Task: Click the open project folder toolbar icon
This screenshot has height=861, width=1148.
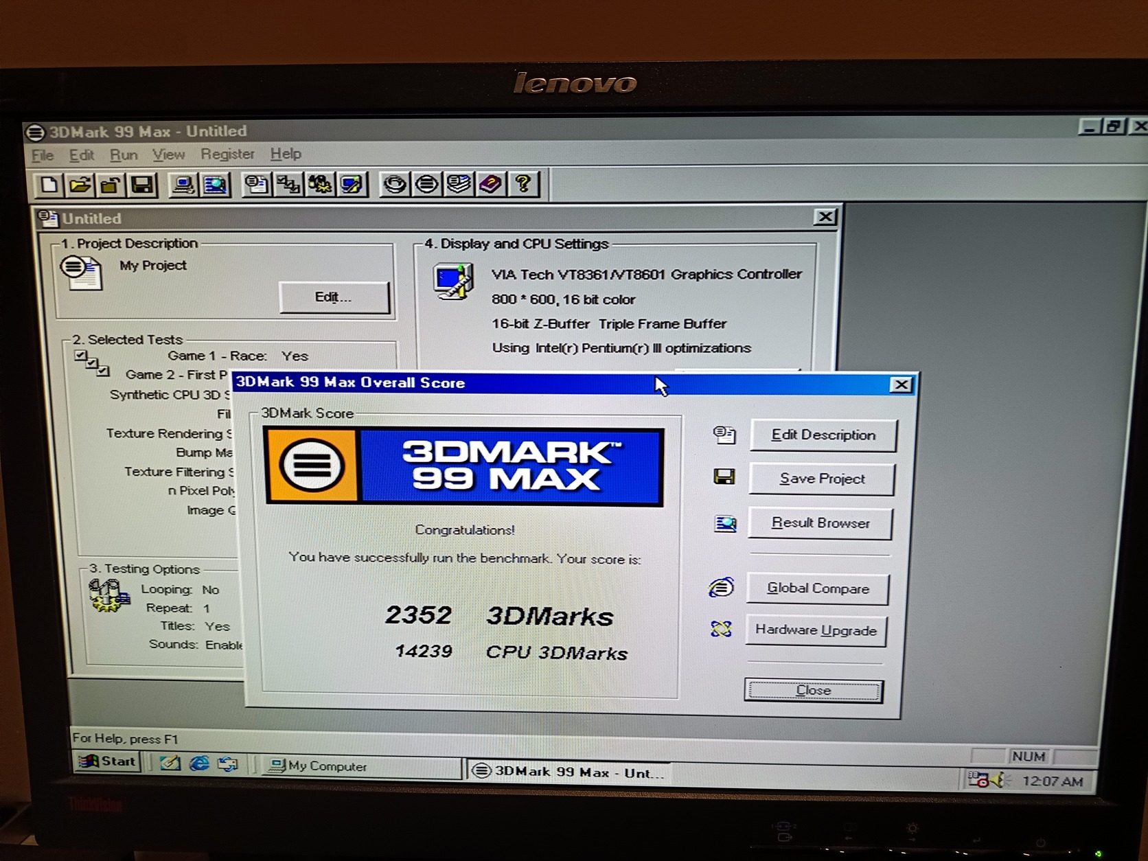Action: click(80, 185)
